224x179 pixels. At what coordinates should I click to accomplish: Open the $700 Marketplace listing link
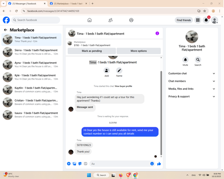[x=92, y=45]
